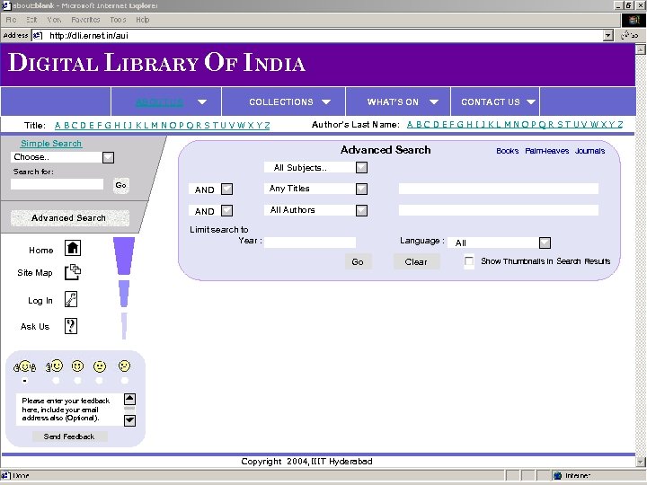Click the feedback text area
The image size is (647, 485).
pos(70,410)
